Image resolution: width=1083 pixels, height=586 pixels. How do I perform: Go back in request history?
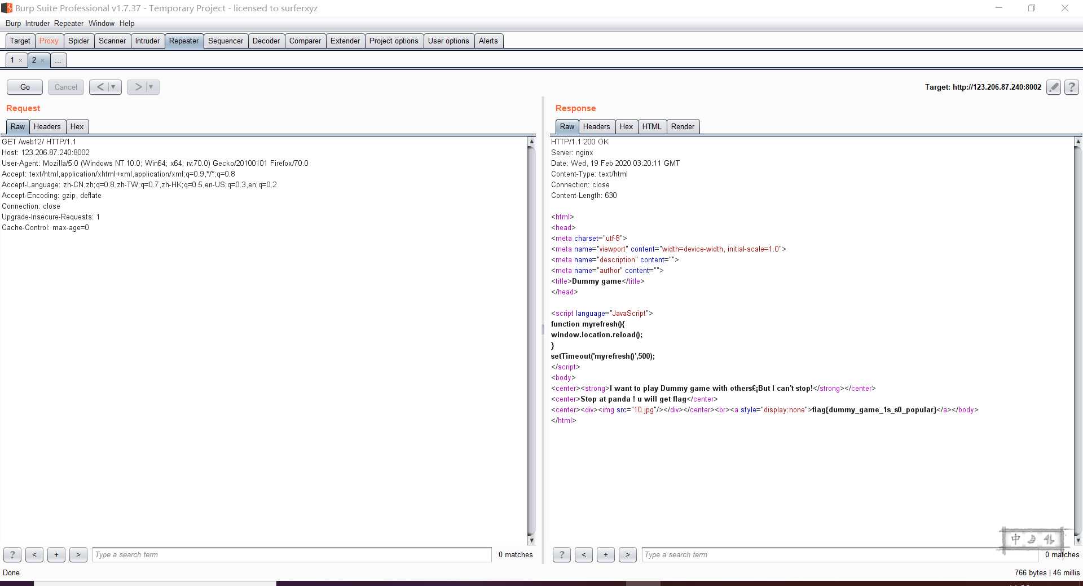[x=100, y=87]
